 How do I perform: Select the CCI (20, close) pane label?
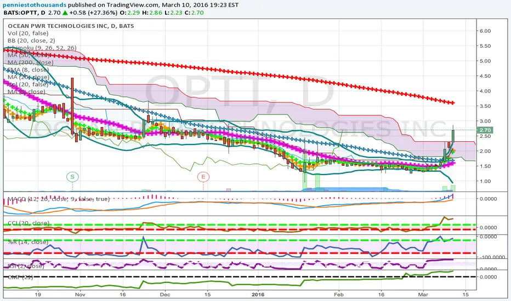point(29,223)
